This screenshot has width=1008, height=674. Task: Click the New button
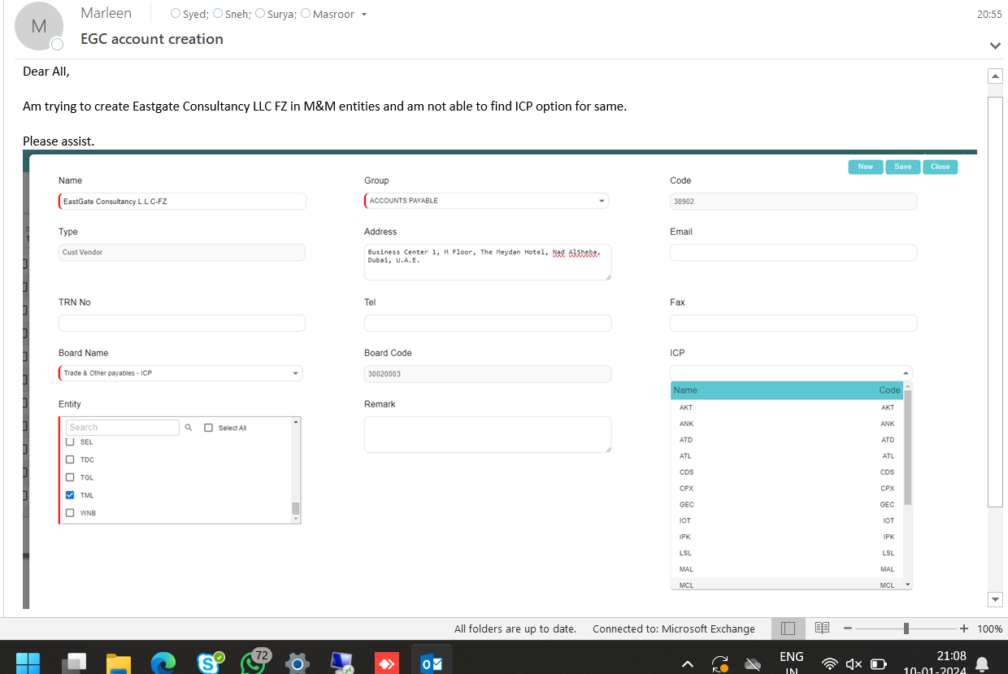tap(865, 167)
